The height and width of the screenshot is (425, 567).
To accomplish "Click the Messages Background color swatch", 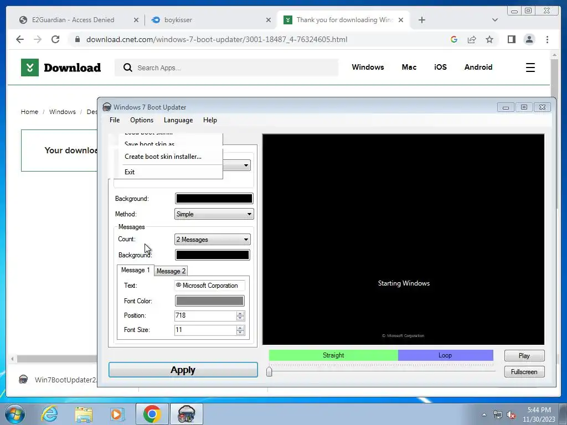I will click(212, 255).
